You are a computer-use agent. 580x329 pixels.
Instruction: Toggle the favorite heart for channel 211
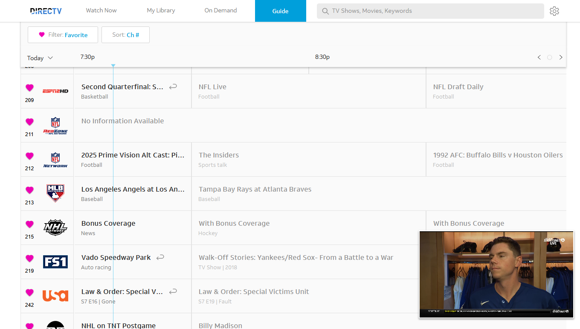tap(29, 122)
